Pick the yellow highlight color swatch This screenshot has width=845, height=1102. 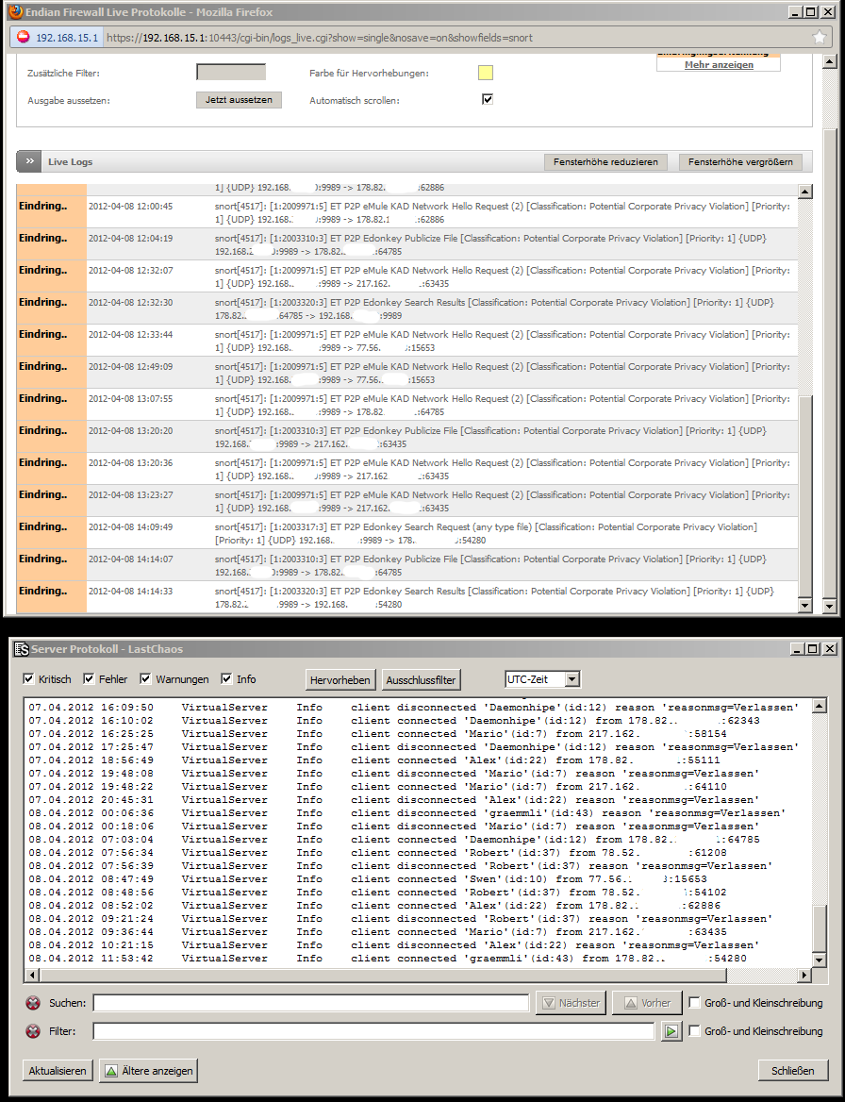pyautogui.click(x=486, y=73)
